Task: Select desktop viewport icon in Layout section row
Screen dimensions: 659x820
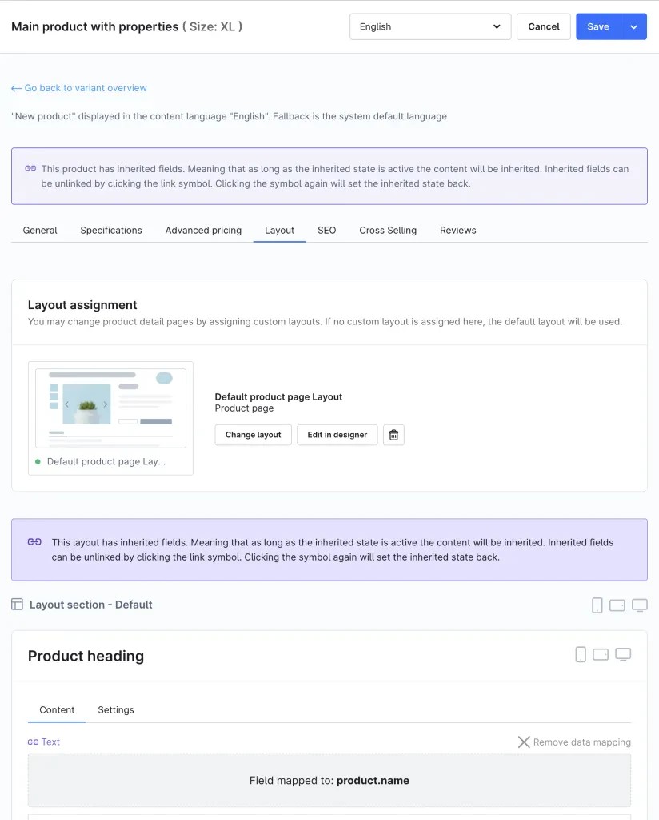Action: (x=639, y=605)
